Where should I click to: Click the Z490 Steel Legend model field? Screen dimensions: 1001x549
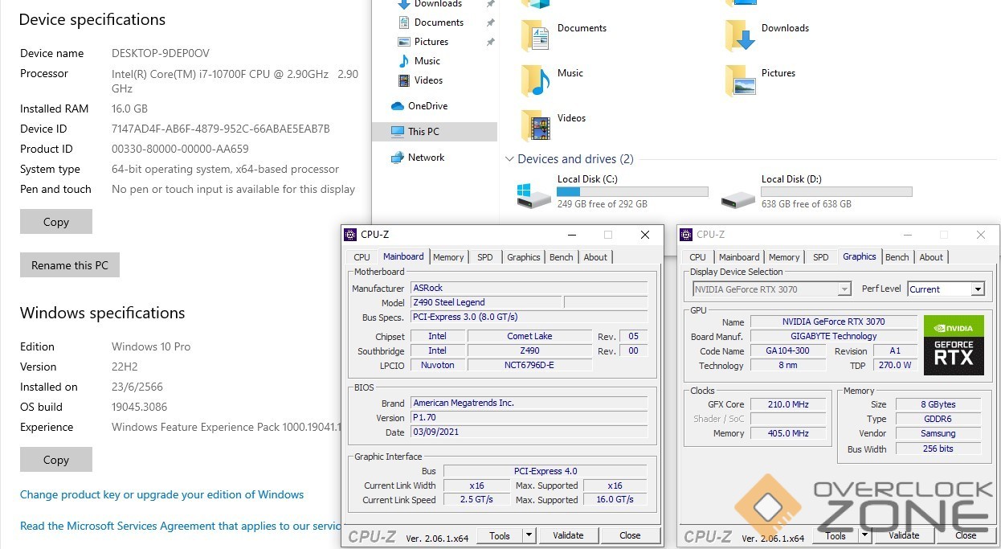[486, 302]
